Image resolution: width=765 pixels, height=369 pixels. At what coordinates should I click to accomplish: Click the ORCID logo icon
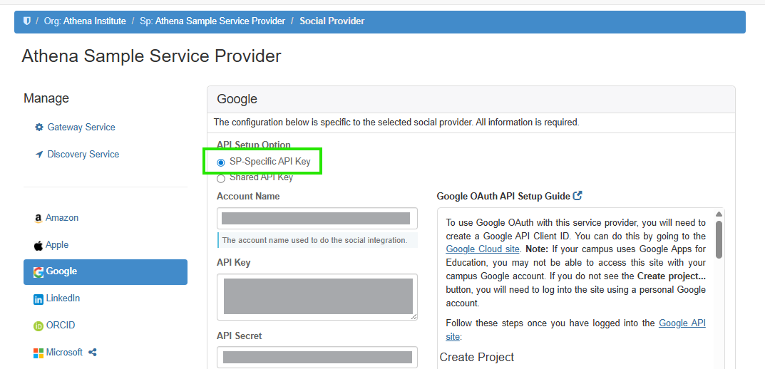point(38,326)
